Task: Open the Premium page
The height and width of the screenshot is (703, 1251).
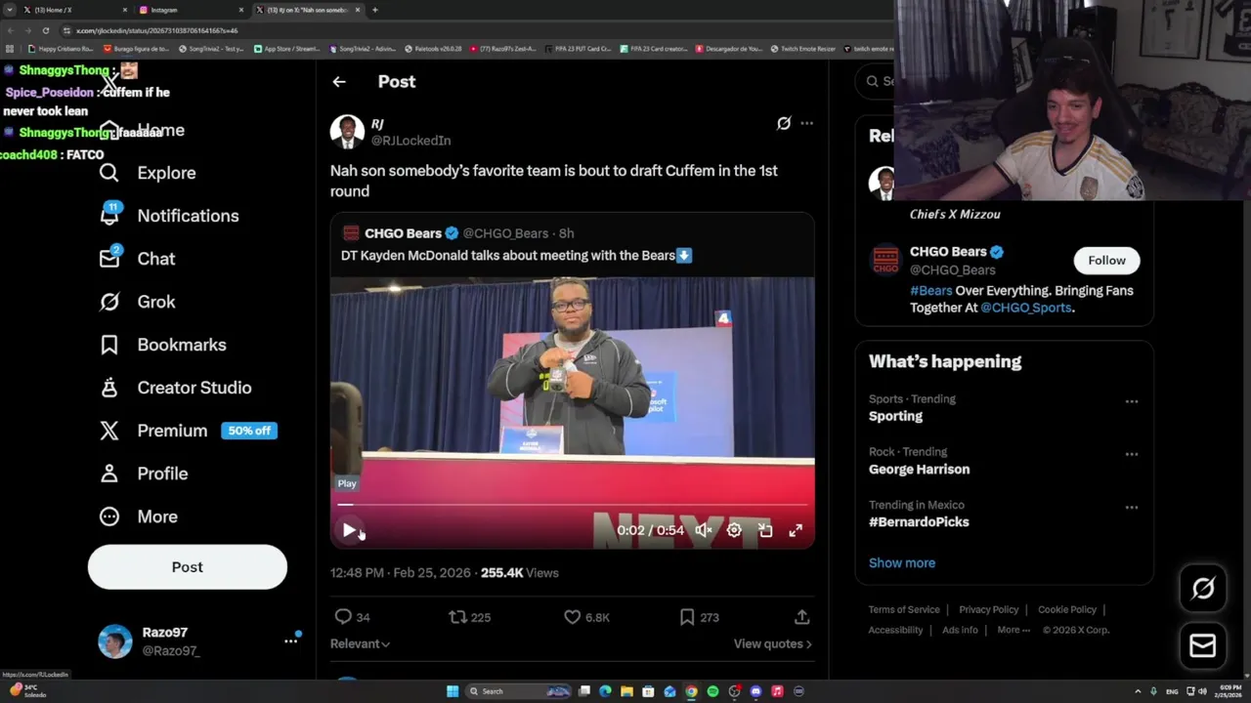Action: (189, 431)
